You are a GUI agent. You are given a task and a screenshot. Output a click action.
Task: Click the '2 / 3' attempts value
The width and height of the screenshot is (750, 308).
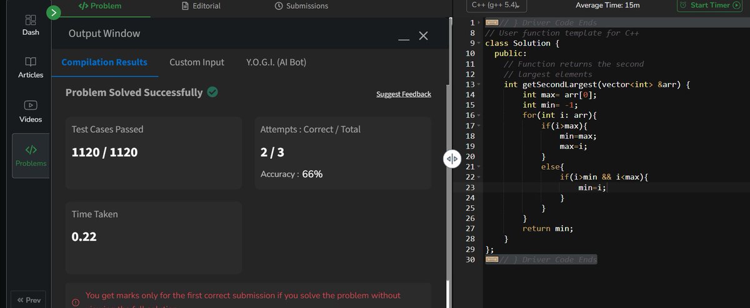coord(272,152)
